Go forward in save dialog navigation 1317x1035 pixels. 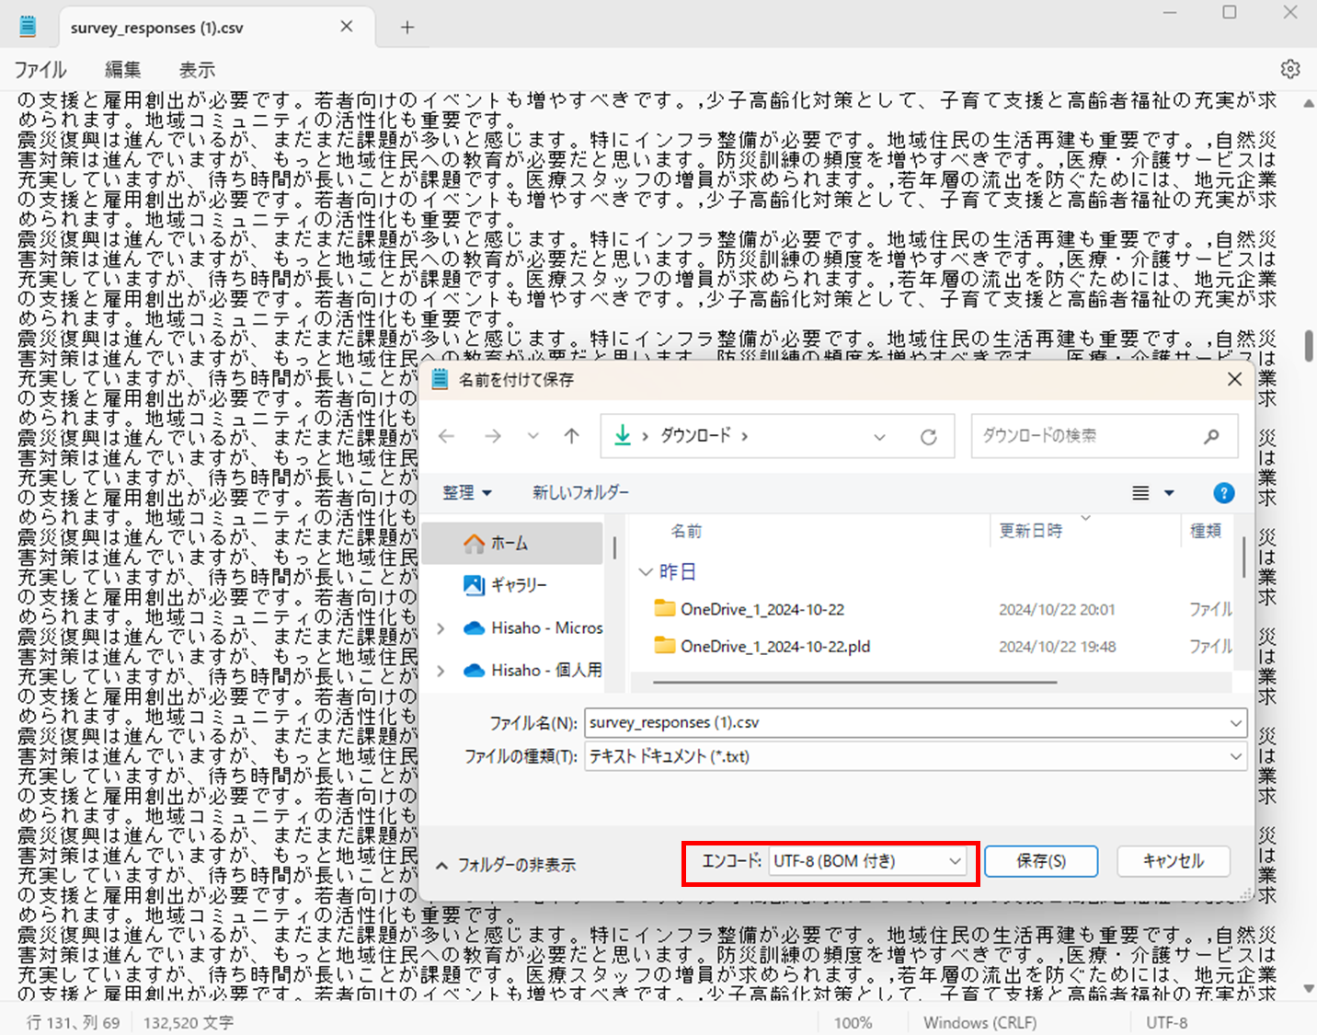pyautogui.click(x=493, y=436)
